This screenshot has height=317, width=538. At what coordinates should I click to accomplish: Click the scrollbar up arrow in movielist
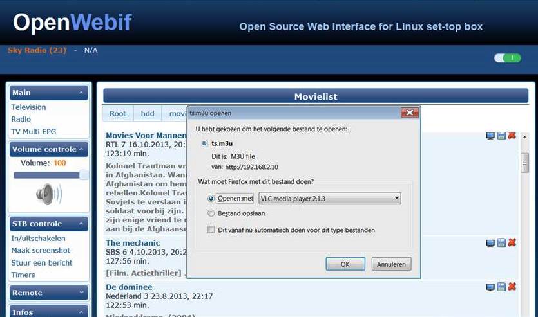coord(524,137)
